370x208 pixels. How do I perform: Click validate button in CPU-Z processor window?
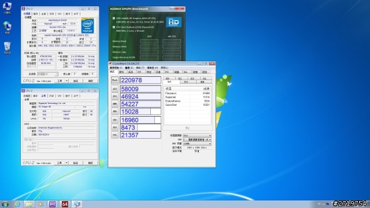[x=76, y=81]
